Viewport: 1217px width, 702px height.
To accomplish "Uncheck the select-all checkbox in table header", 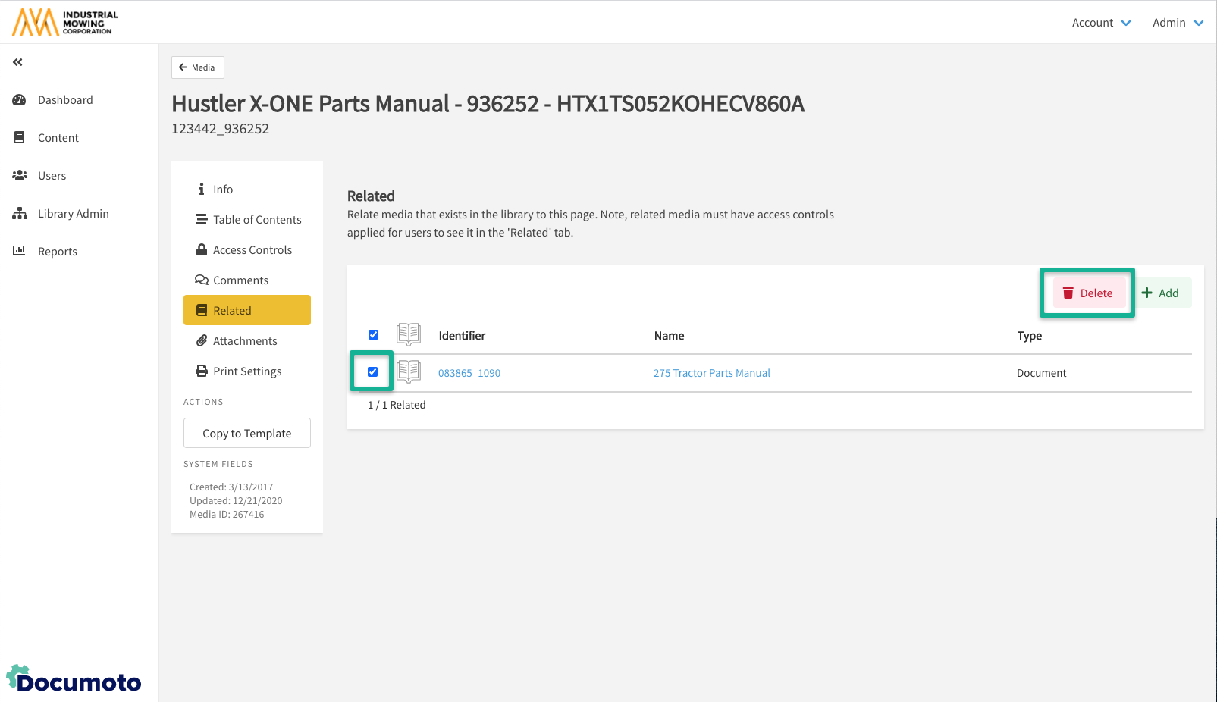I will (x=373, y=335).
